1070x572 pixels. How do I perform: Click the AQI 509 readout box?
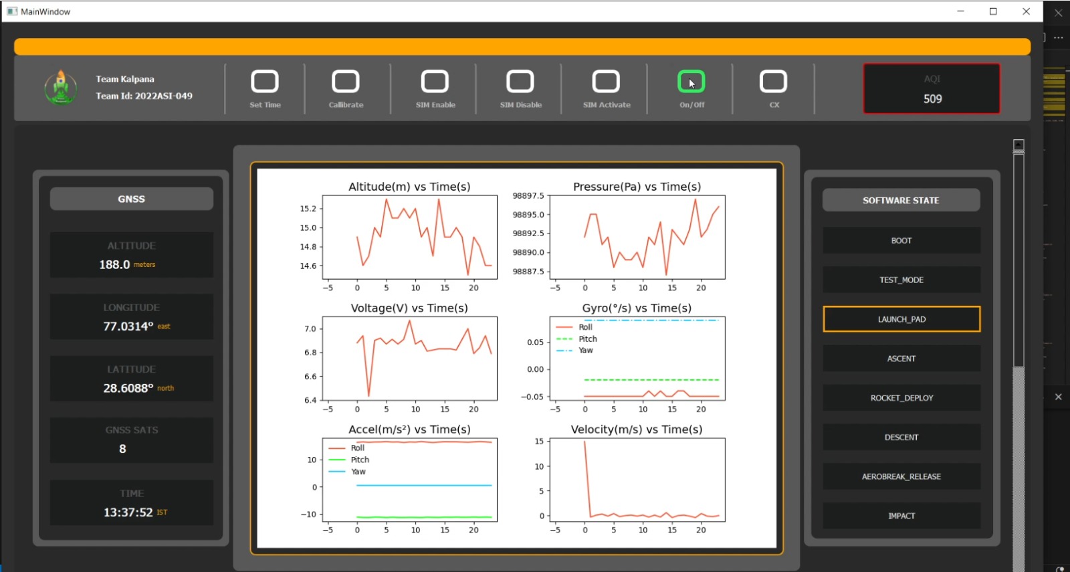pyautogui.click(x=932, y=89)
